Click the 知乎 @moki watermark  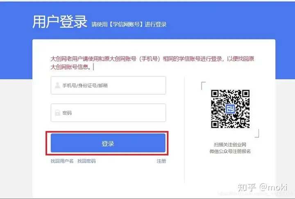tap(263, 187)
